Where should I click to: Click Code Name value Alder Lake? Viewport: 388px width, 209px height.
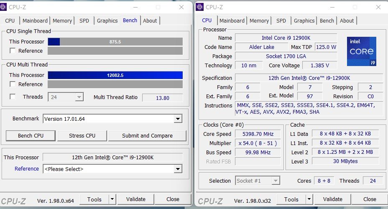(x=262, y=47)
